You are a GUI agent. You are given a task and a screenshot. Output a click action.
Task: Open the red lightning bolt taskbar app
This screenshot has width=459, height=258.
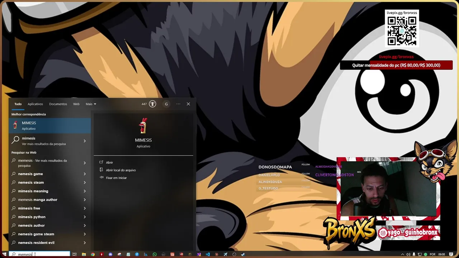[101, 254]
